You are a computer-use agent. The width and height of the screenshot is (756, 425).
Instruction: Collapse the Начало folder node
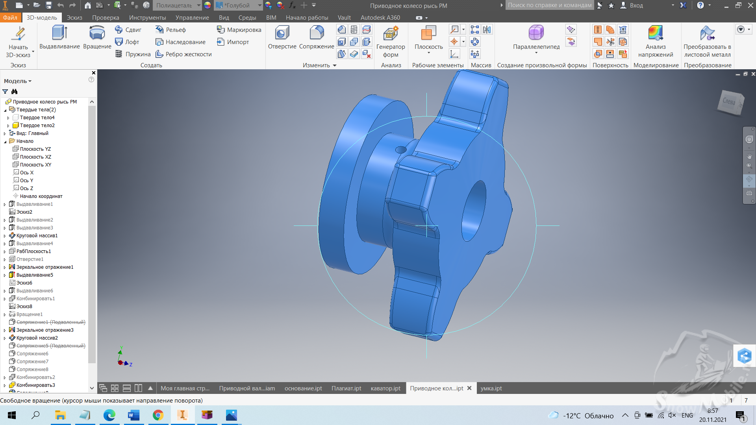coord(5,141)
